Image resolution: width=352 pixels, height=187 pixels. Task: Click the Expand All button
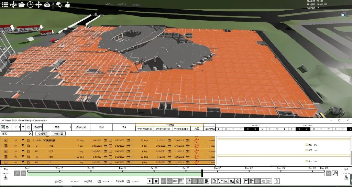(43, 134)
